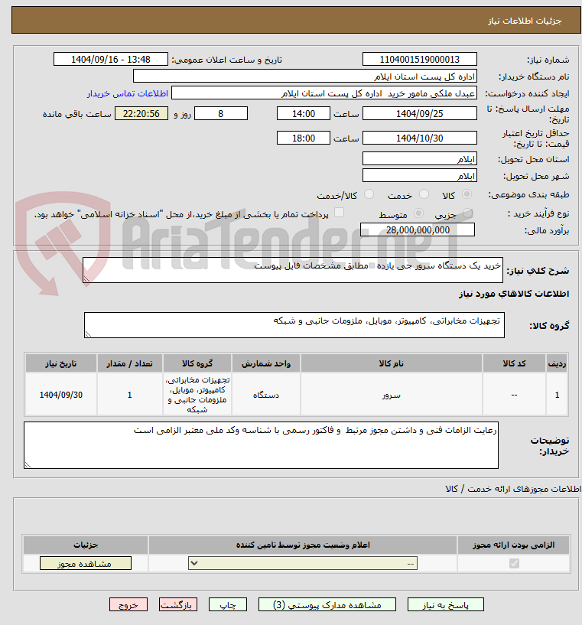
Task: Click the گروه کالا text area
Action: tap(294, 325)
